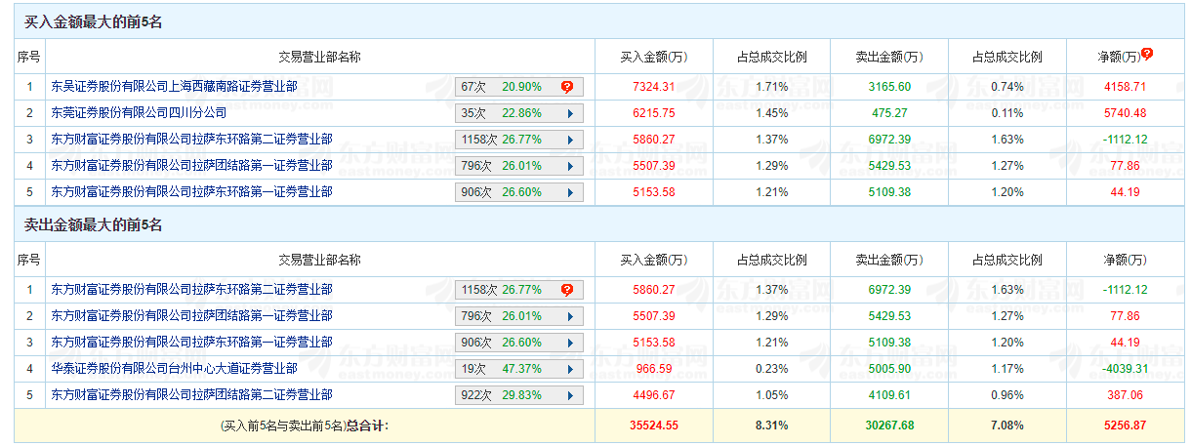Select total ratio 7.08%
1191x446 pixels.
tap(1006, 426)
